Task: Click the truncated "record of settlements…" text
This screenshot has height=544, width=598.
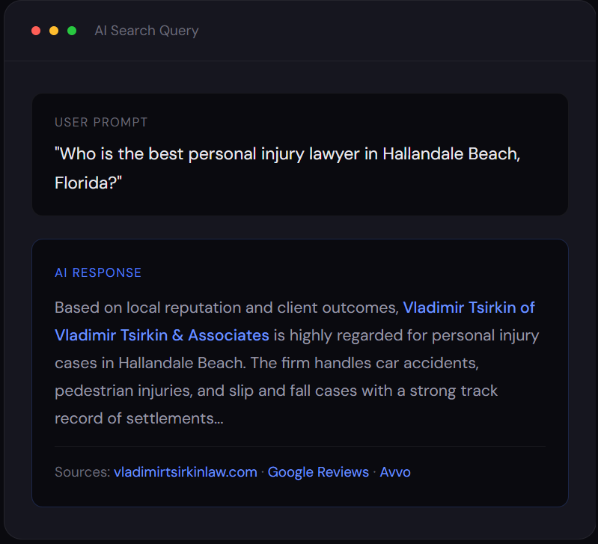Action: [x=139, y=418]
